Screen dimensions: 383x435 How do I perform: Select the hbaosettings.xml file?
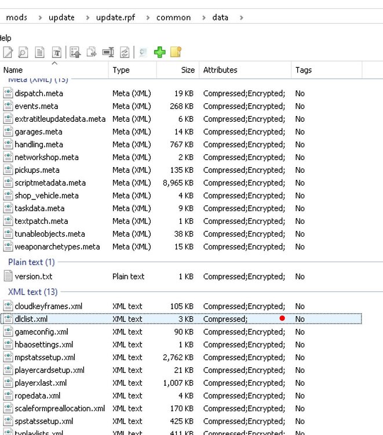click(x=44, y=345)
